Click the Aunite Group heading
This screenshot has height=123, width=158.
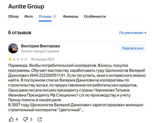click(26, 7)
